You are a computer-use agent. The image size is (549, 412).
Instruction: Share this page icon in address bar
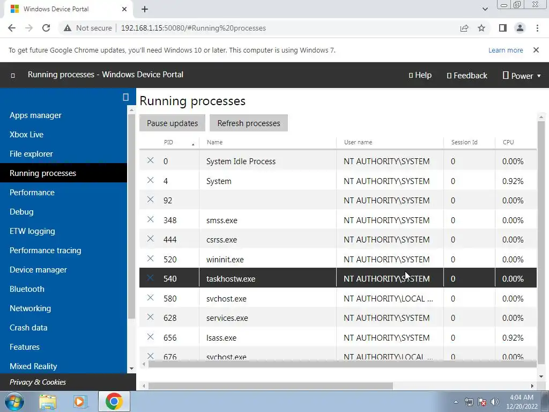coord(464,28)
